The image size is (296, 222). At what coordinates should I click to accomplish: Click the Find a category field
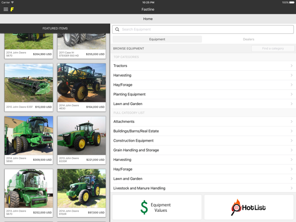pyautogui.click(x=273, y=48)
